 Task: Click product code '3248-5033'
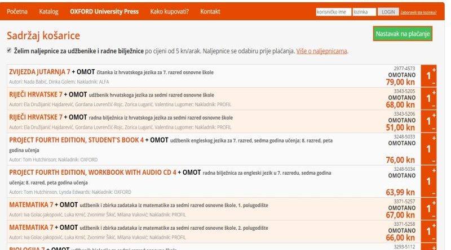pyautogui.click(x=404, y=137)
